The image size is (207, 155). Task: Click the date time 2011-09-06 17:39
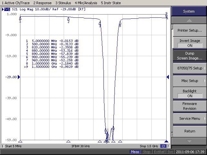(x=191, y=152)
